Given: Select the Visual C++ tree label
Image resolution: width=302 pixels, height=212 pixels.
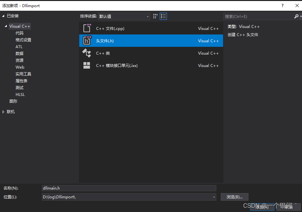Looking at the screenshot, I should 19,26.
